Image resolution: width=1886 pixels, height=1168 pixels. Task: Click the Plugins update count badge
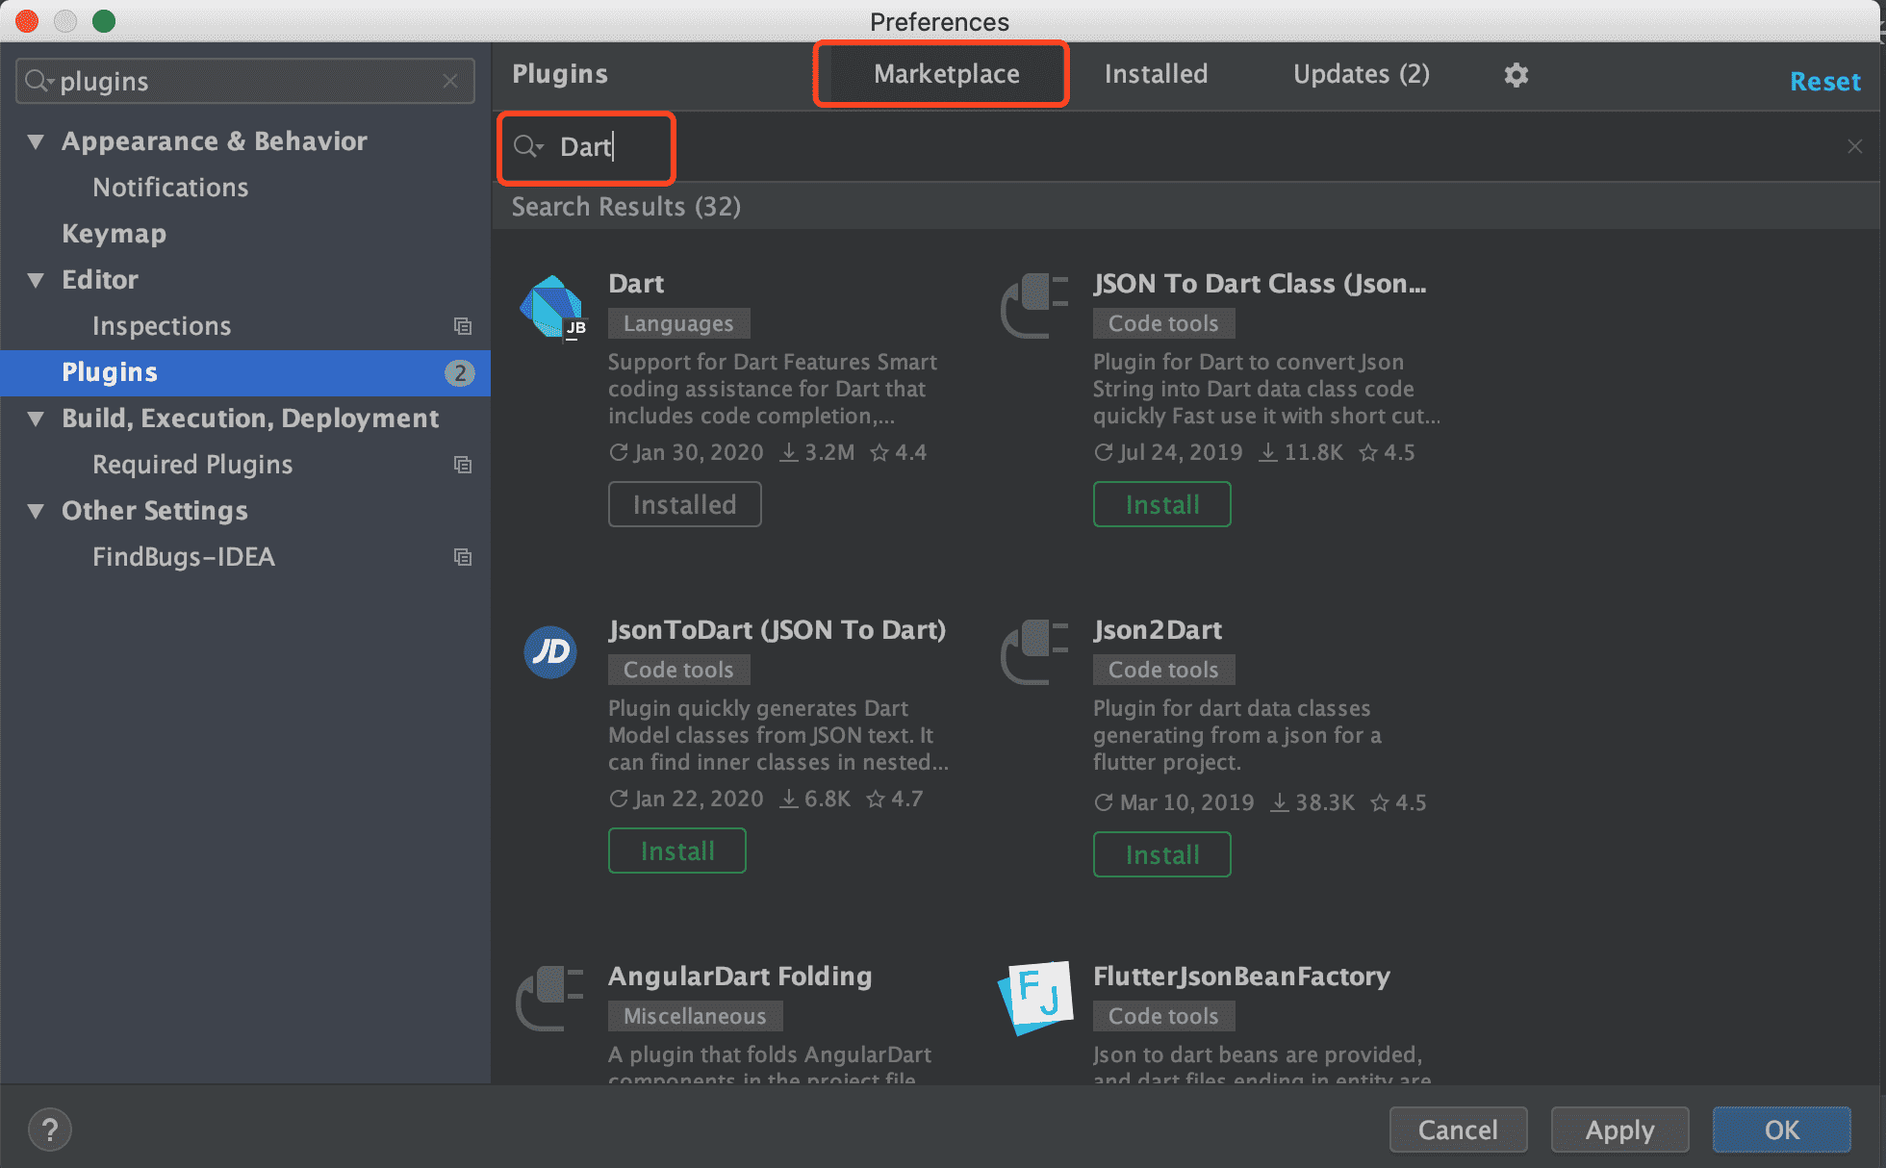point(460,372)
